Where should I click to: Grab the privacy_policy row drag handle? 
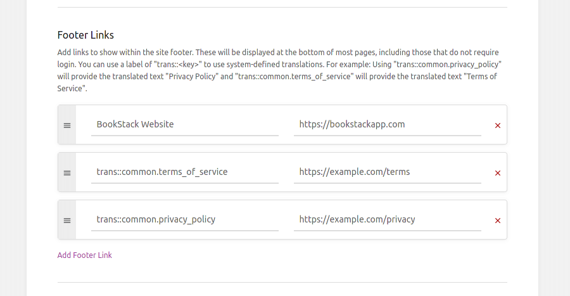pyautogui.click(x=67, y=220)
